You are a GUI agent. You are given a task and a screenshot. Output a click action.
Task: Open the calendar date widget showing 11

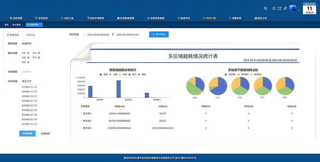pos(309,8)
